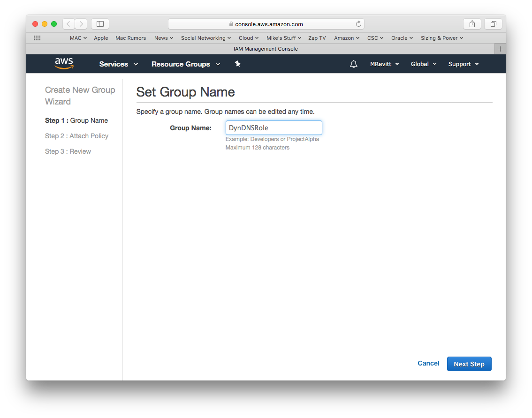This screenshot has width=532, height=418.
Task: Open the notifications bell icon
Action: 354,64
